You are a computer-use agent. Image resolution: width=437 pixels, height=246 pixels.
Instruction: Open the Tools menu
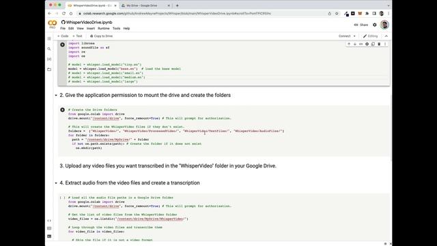117,29
